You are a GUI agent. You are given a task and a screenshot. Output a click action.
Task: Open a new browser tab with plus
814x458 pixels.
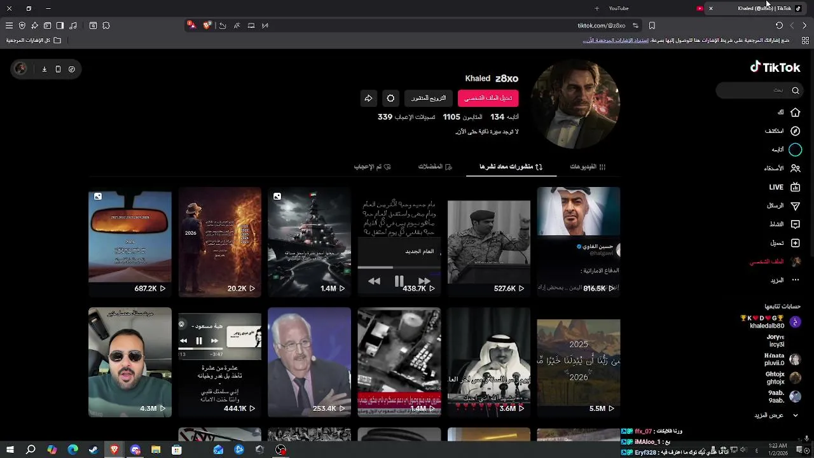597,8
